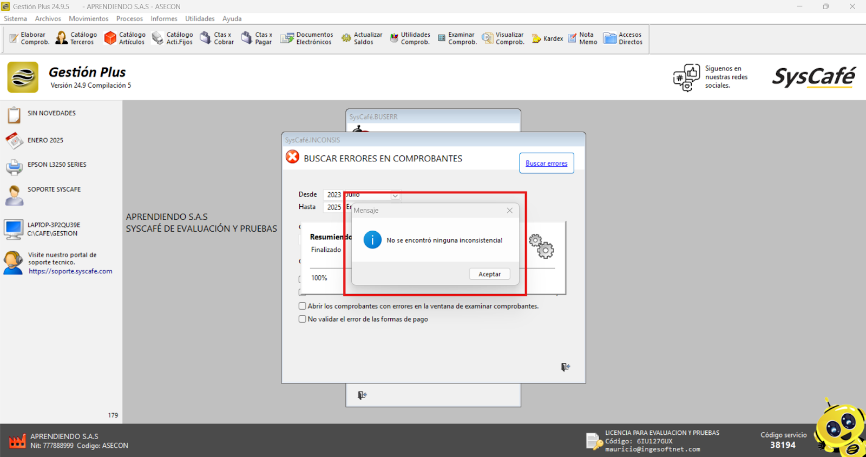Open Documentos Electrónicos tool

[306, 38]
